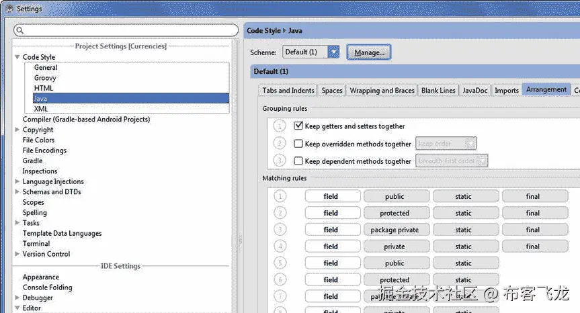This screenshot has width=580, height=313.
Task: Click public token in matching rule 1
Action: 397,196
